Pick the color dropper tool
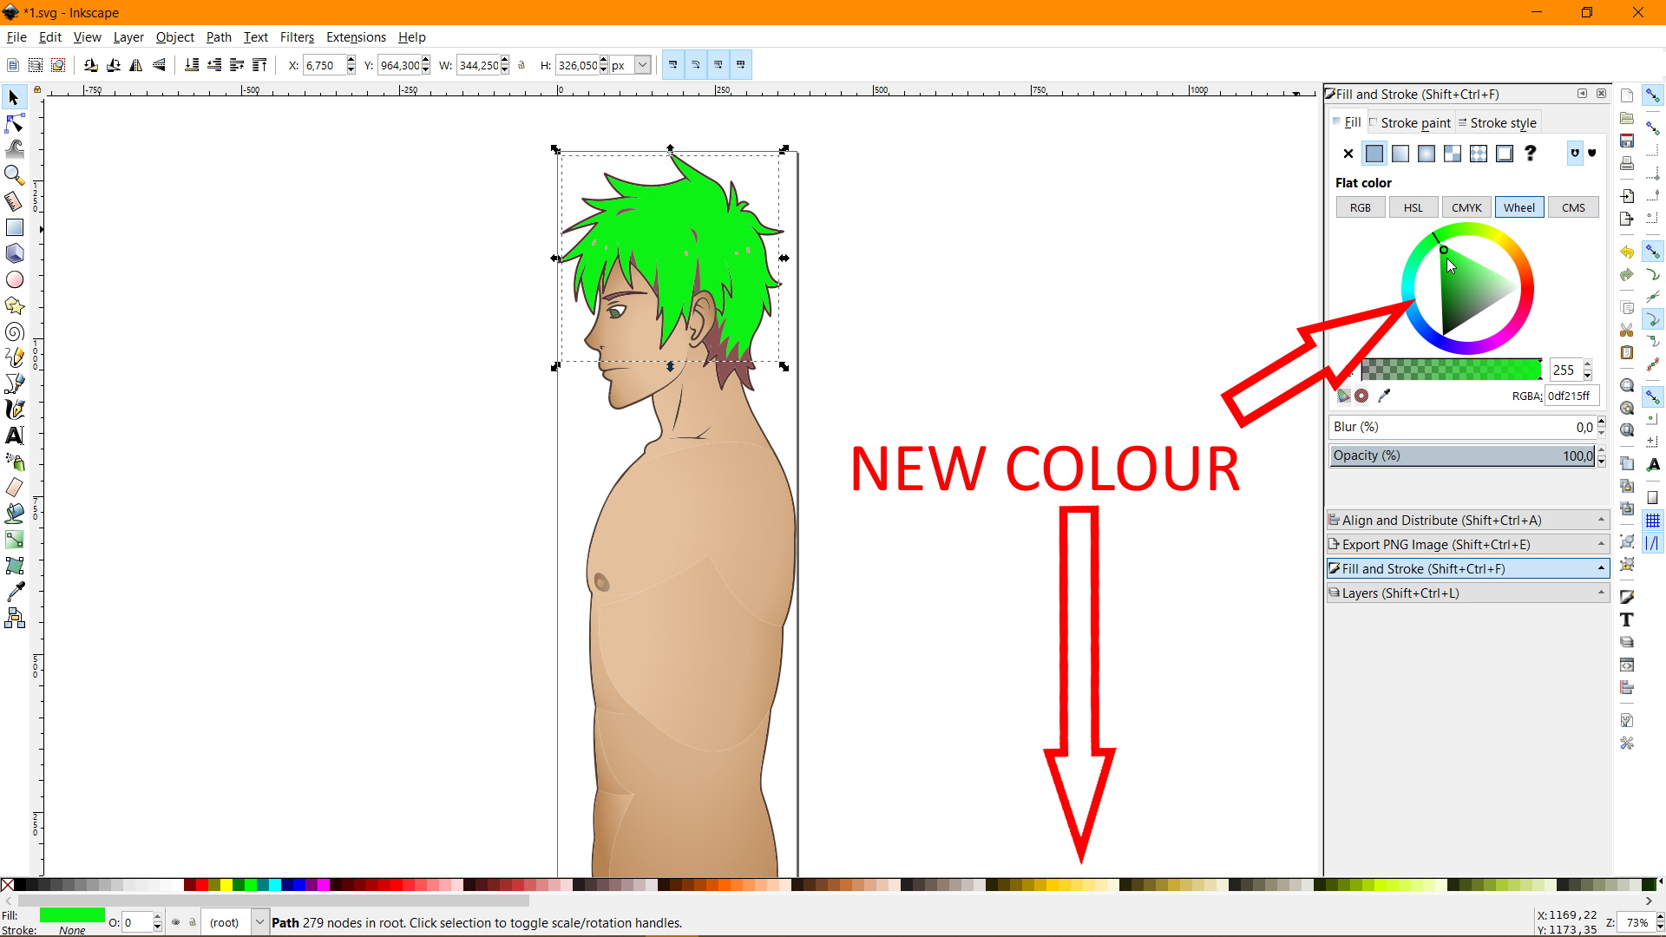This screenshot has height=937, width=1666. [15, 592]
